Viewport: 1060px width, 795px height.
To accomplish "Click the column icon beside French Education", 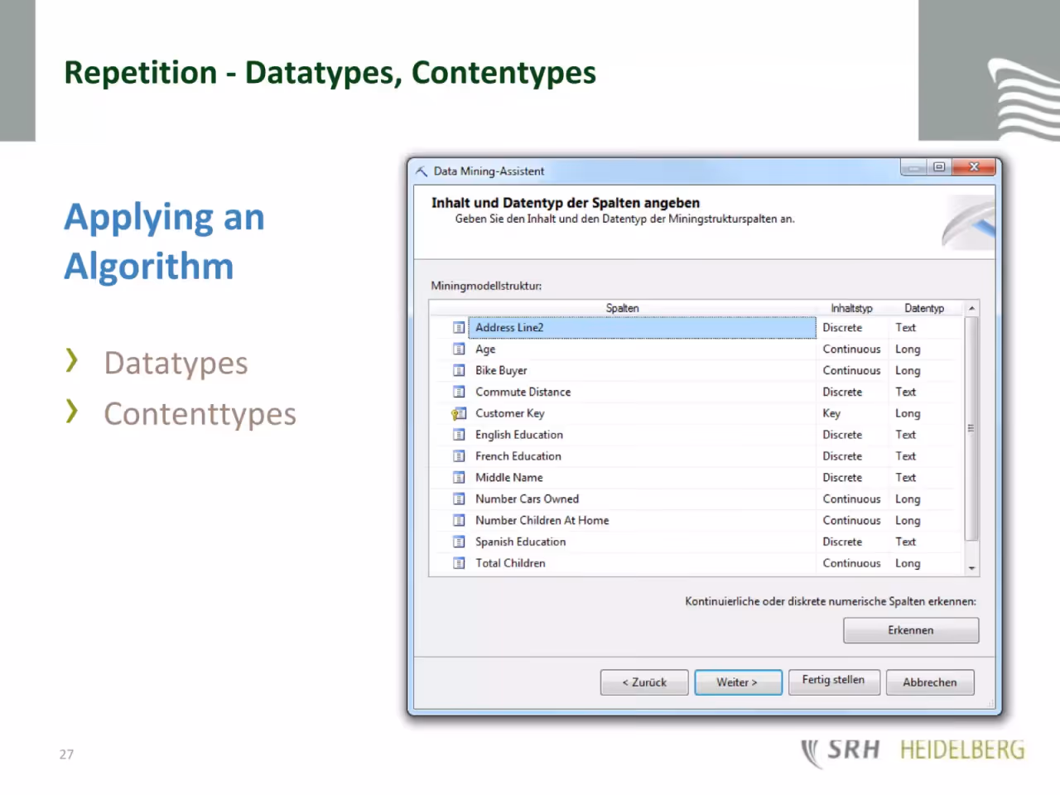I will (459, 456).
